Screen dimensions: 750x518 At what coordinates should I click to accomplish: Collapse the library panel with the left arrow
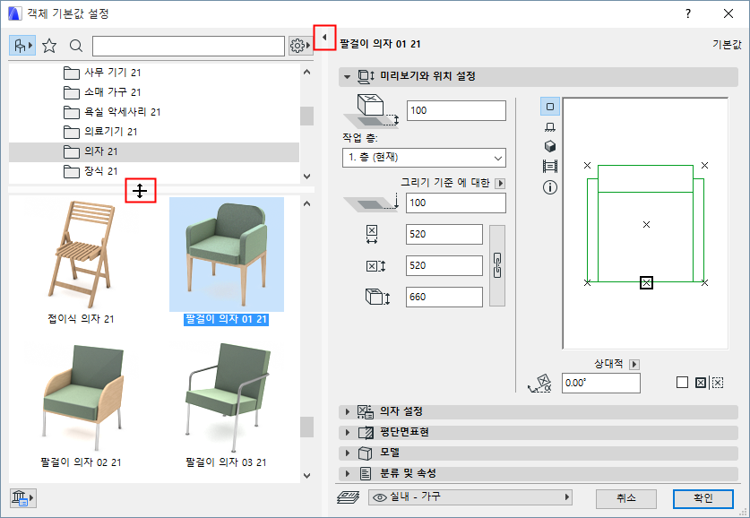tap(324, 38)
